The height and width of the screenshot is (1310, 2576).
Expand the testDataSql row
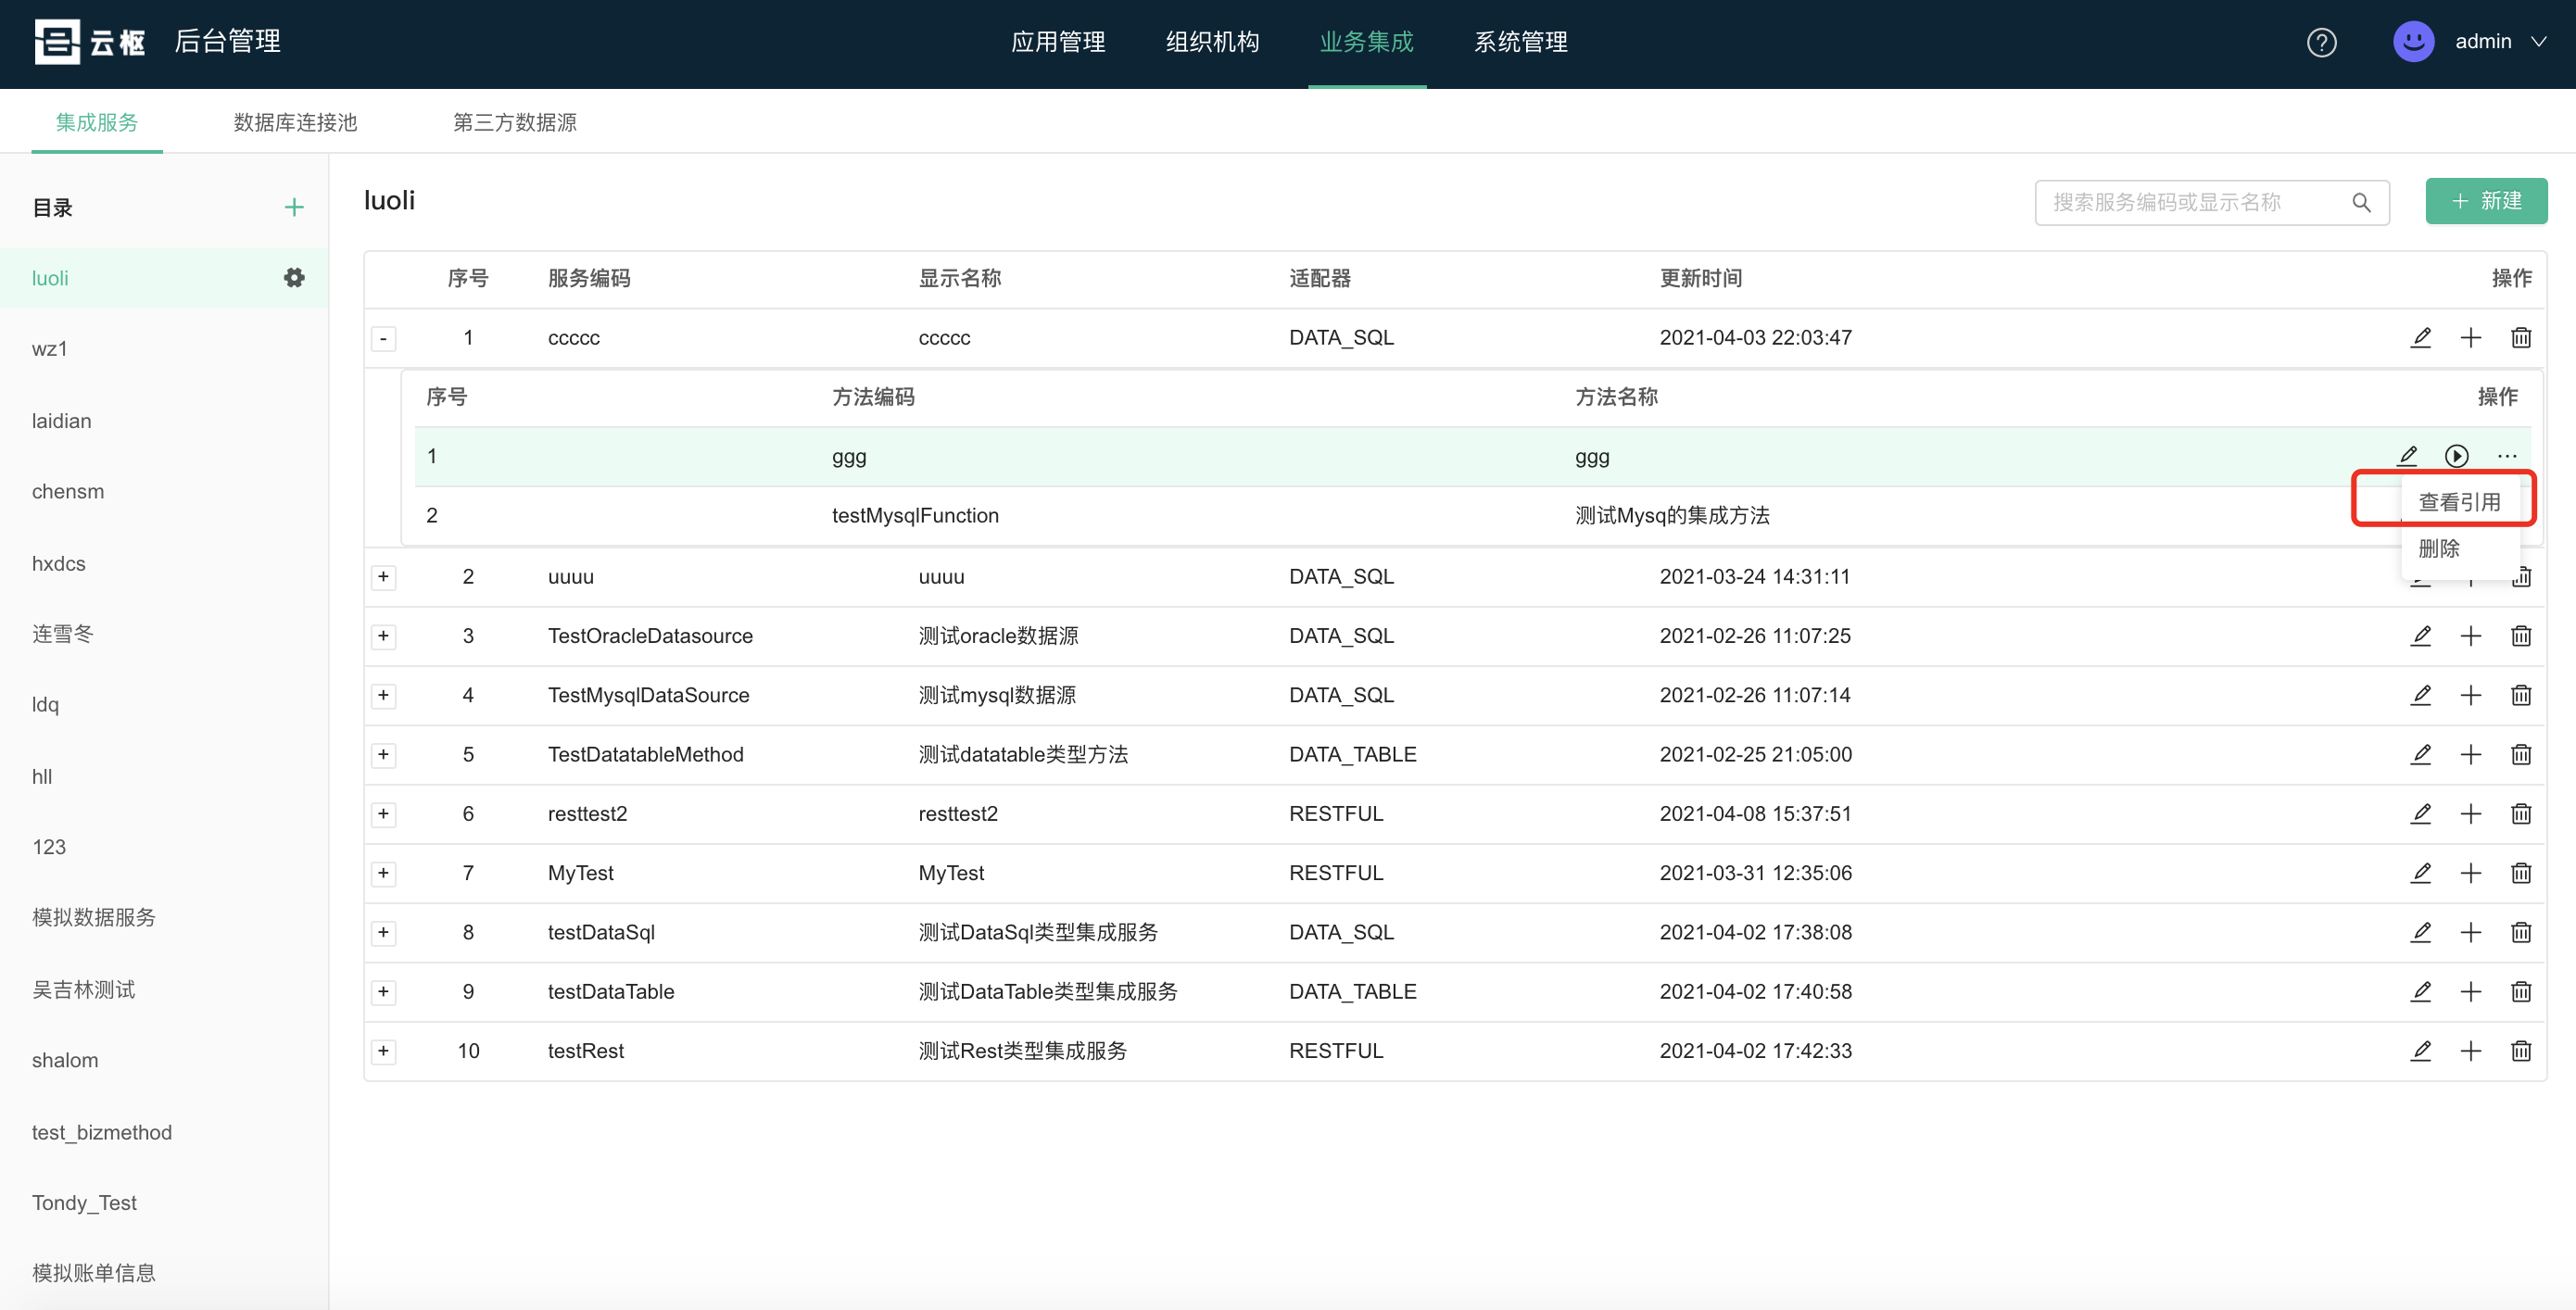383,932
